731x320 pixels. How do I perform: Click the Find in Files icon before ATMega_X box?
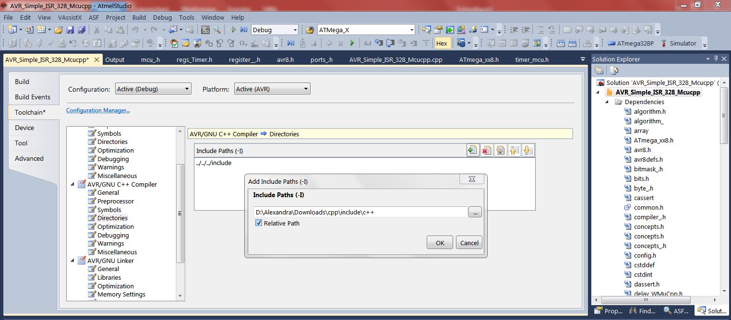pos(310,30)
